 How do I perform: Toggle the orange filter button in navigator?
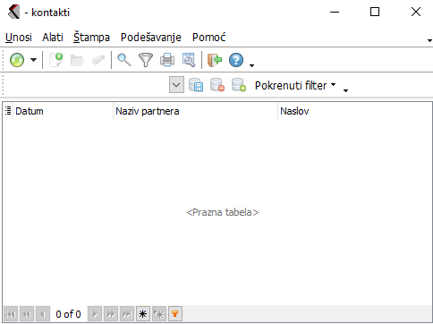point(175,314)
